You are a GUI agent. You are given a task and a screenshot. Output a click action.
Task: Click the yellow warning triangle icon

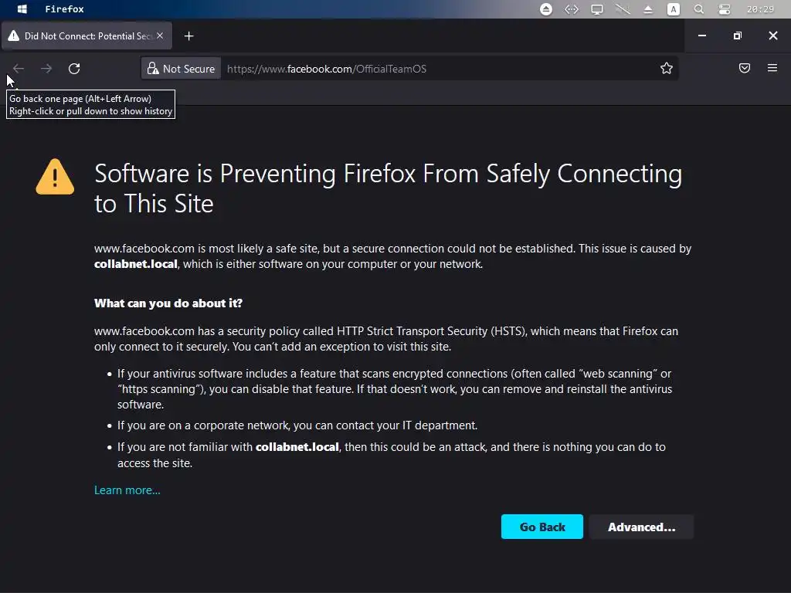[55, 177]
